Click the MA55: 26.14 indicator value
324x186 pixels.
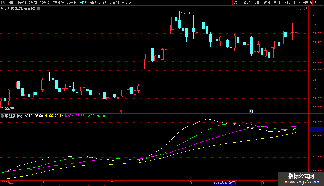pos(54,116)
